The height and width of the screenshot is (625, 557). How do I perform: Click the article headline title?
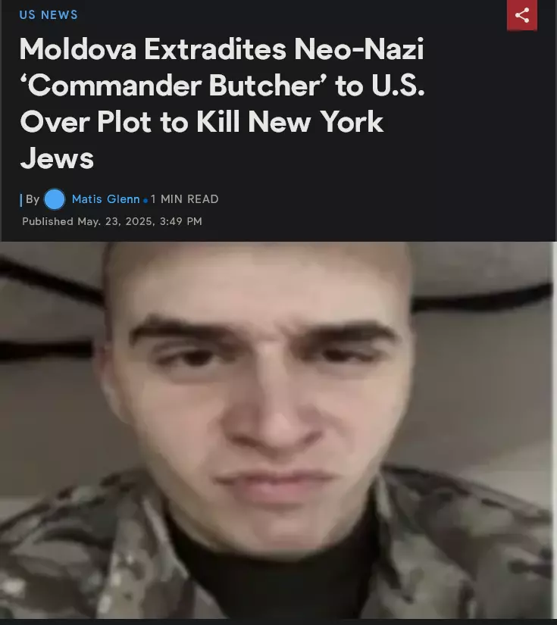[222, 103]
